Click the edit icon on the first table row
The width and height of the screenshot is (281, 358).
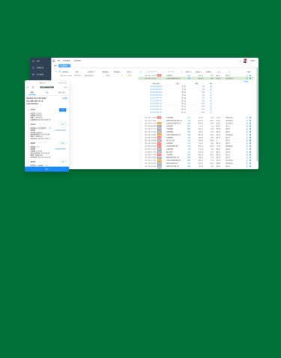pyautogui.click(x=247, y=76)
